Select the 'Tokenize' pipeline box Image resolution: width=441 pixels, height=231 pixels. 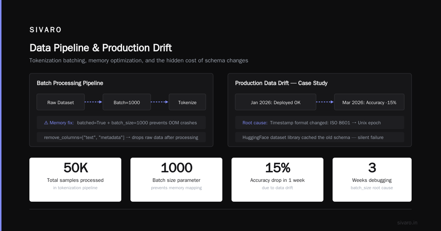(x=187, y=102)
